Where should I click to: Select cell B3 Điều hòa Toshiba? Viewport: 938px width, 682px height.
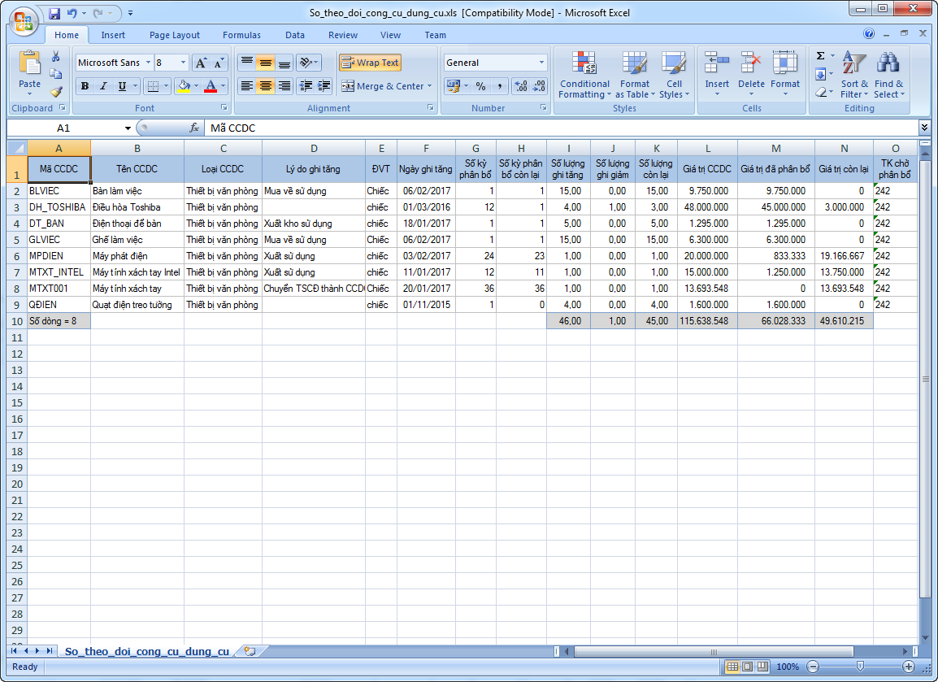pyautogui.click(x=137, y=207)
